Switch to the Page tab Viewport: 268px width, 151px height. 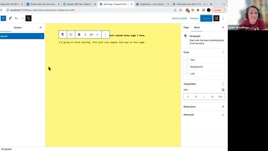tap(186, 27)
